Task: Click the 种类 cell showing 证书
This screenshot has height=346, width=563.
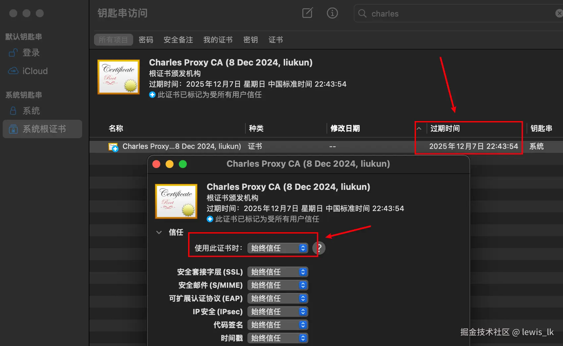Action: click(x=255, y=147)
